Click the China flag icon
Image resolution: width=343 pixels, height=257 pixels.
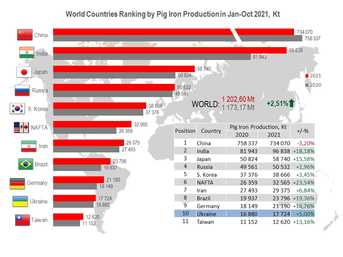(25, 35)
